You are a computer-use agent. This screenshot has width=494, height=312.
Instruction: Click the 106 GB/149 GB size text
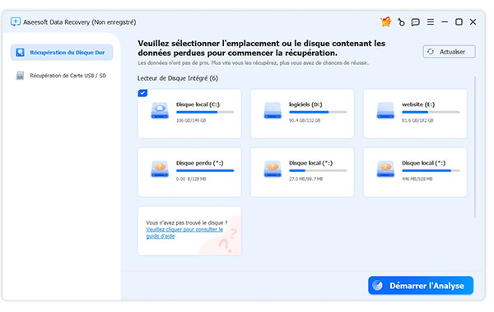[191, 120]
